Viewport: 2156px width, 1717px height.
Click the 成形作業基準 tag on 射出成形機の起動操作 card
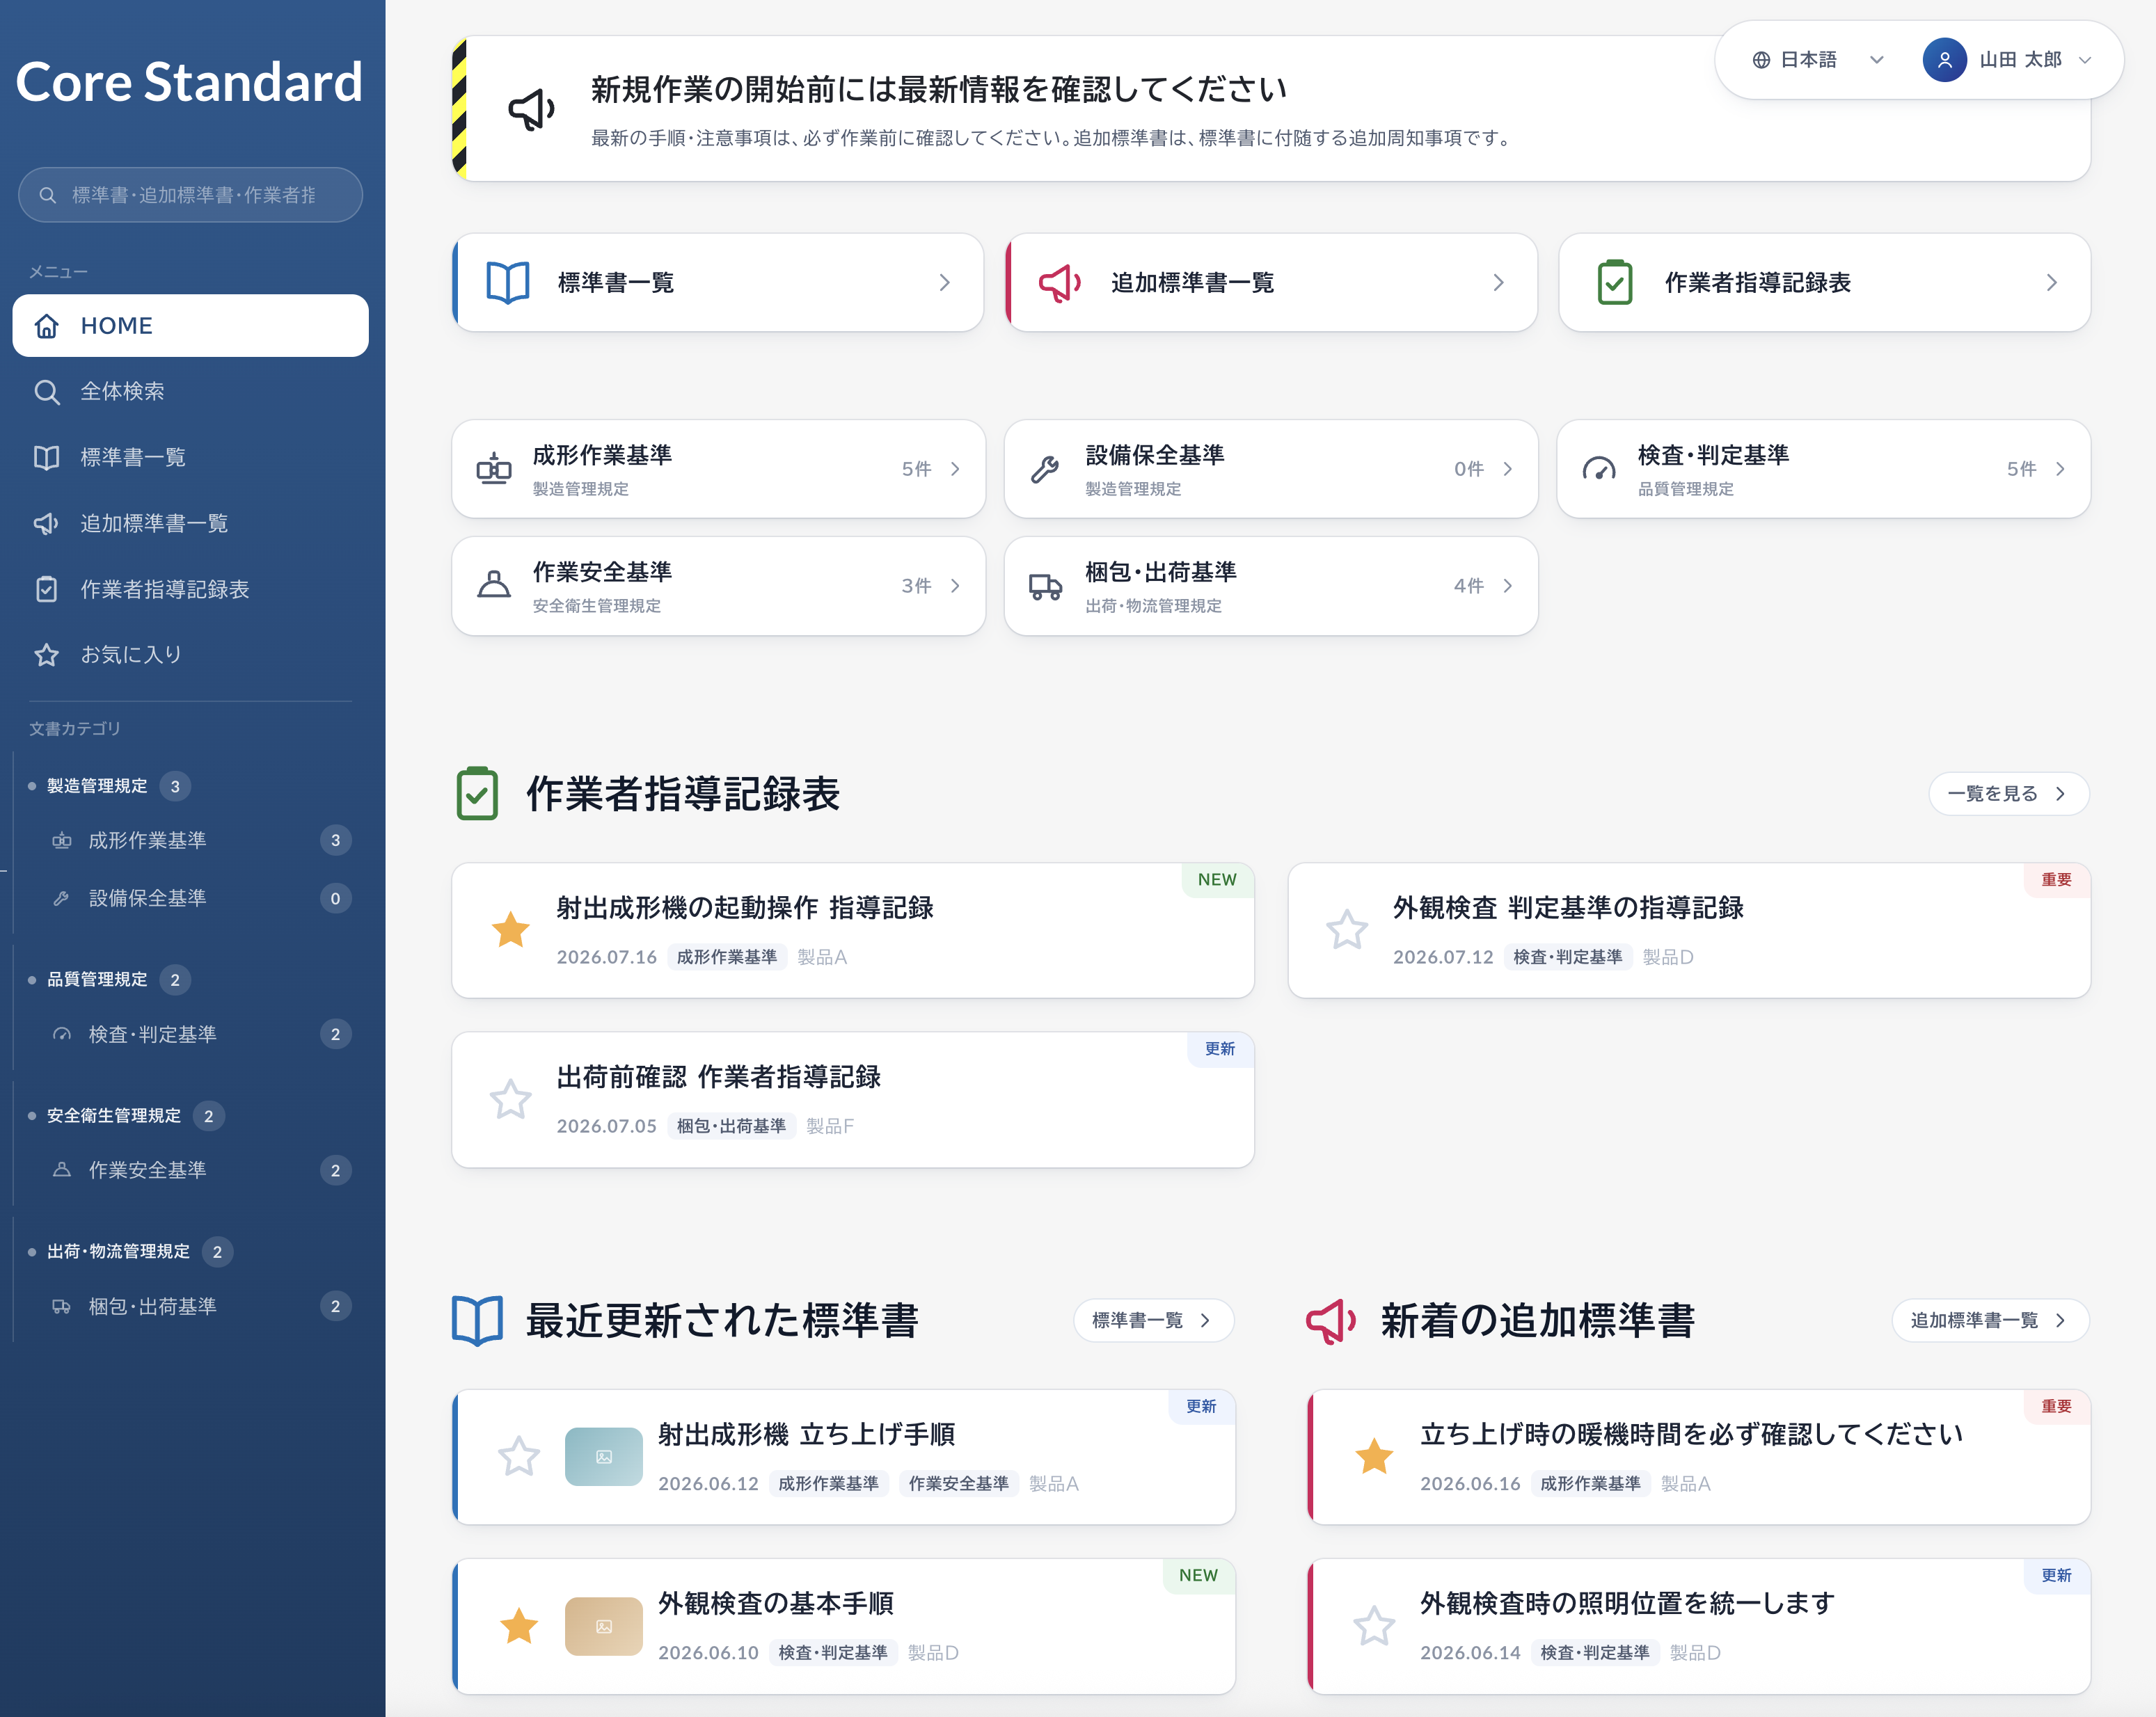(727, 957)
